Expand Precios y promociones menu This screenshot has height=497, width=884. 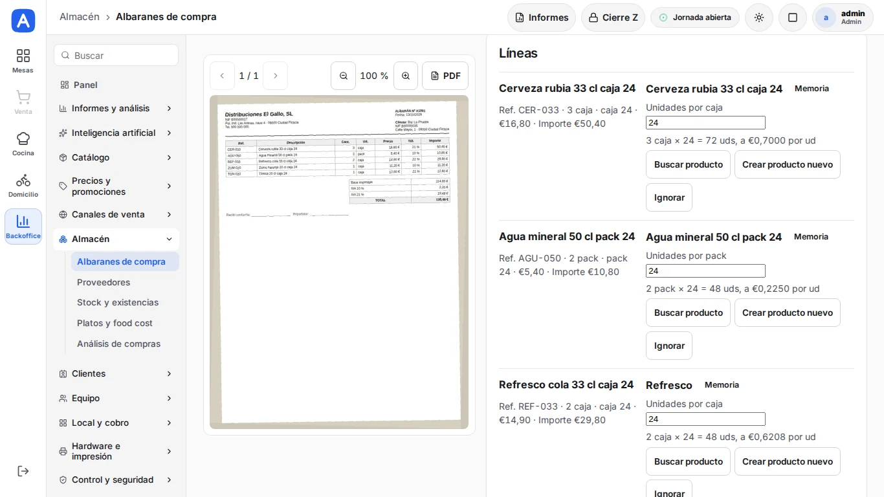116,186
